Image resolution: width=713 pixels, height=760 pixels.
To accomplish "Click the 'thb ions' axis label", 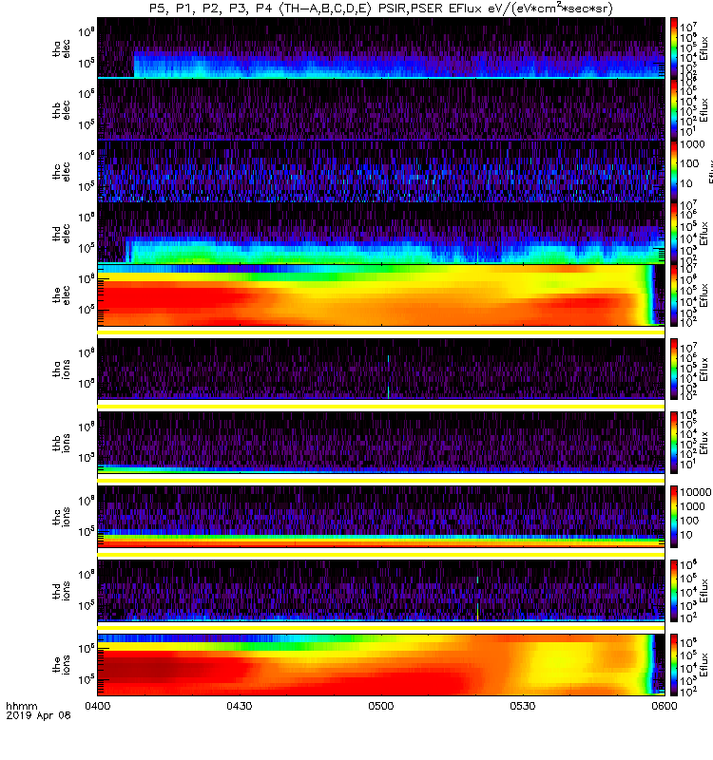I will tap(61, 443).
